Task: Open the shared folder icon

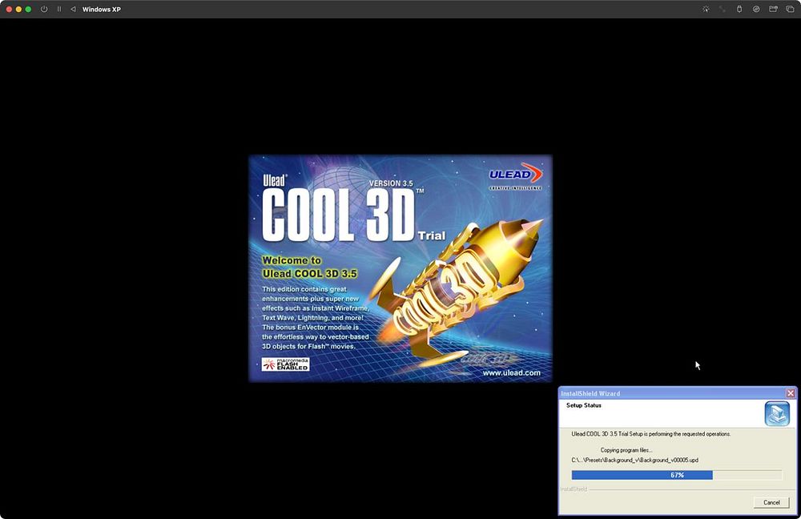Action: point(774,9)
